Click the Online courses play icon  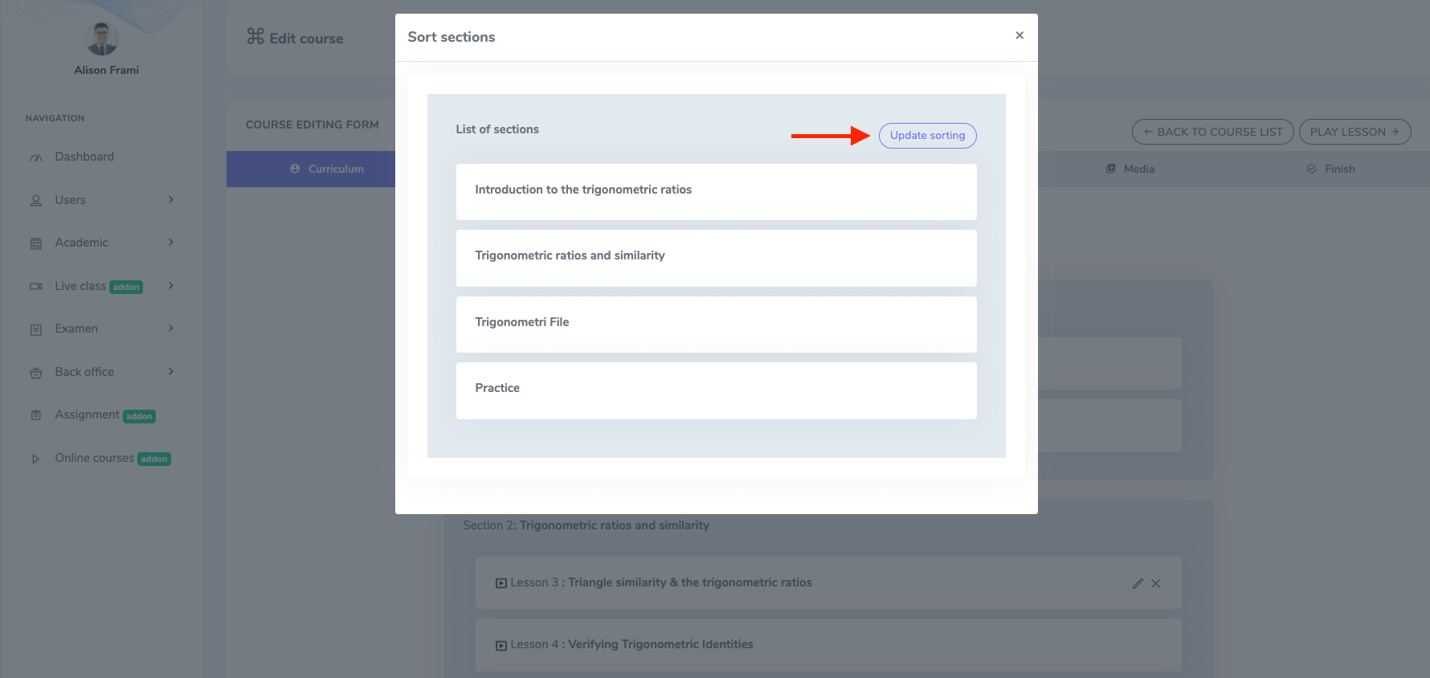tap(36, 459)
